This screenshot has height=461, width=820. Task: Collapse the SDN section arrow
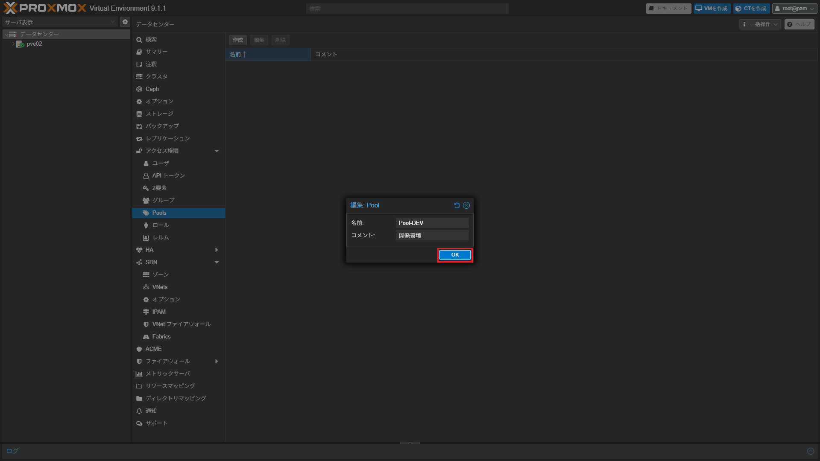point(217,263)
